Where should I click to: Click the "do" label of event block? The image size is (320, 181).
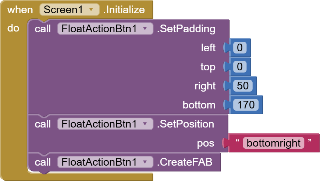pyautogui.click(x=13, y=28)
